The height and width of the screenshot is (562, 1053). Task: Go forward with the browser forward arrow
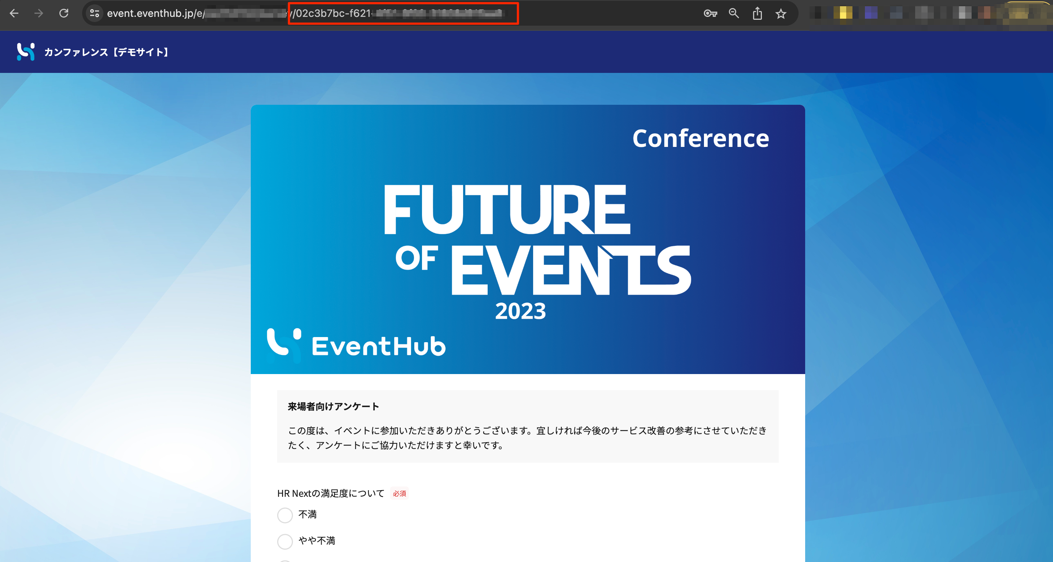39,14
